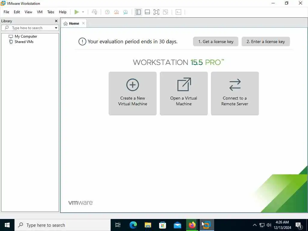Open the File menu
308x231 pixels.
click(x=6, y=12)
